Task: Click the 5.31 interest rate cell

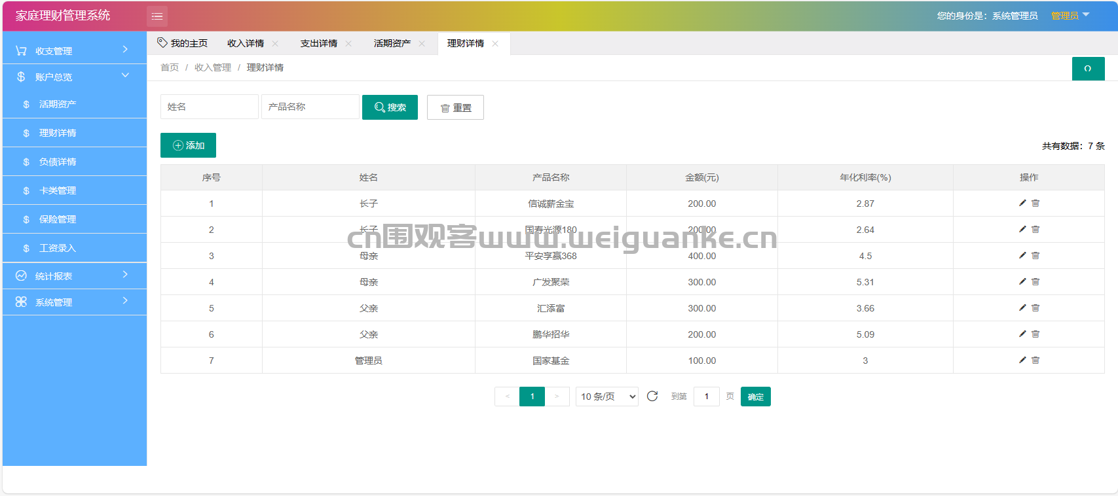Action: point(865,282)
